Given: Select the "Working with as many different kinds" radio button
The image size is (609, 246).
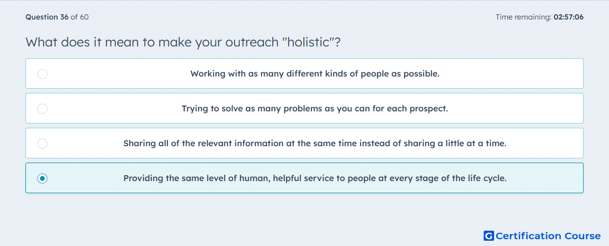Looking at the screenshot, I should (42, 74).
